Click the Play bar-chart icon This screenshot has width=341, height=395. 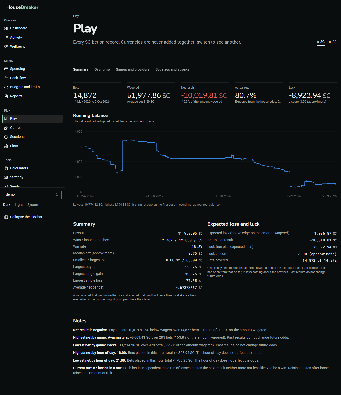6,119
